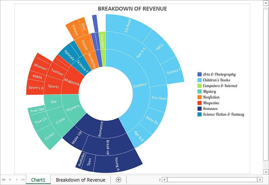The width and height of the screenshot is (269, 185).
Task: Select the Children's inner ring segment
Action: [x=141, y=85]
